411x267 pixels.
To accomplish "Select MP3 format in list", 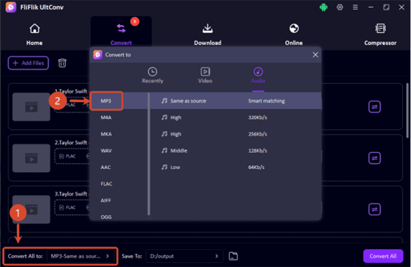I will tap(106, 100).
